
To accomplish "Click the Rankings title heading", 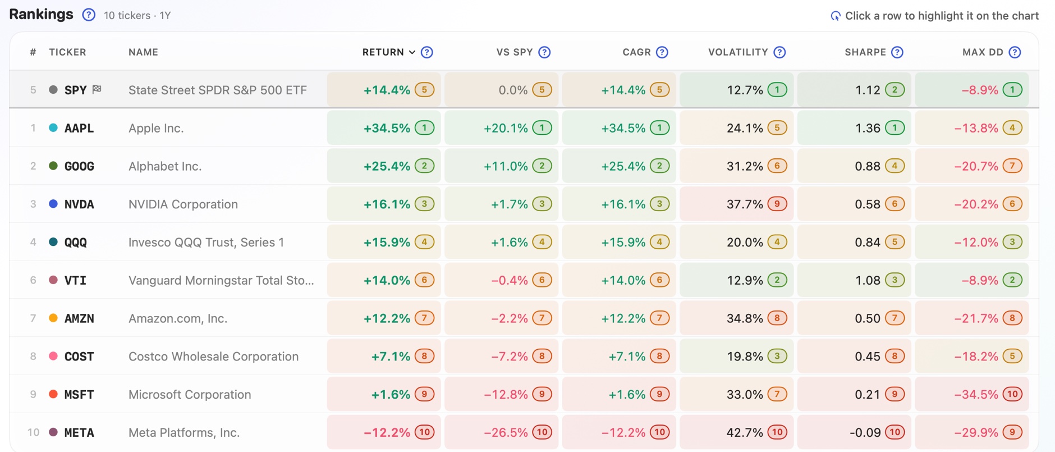I will click(x=41, y=15).
